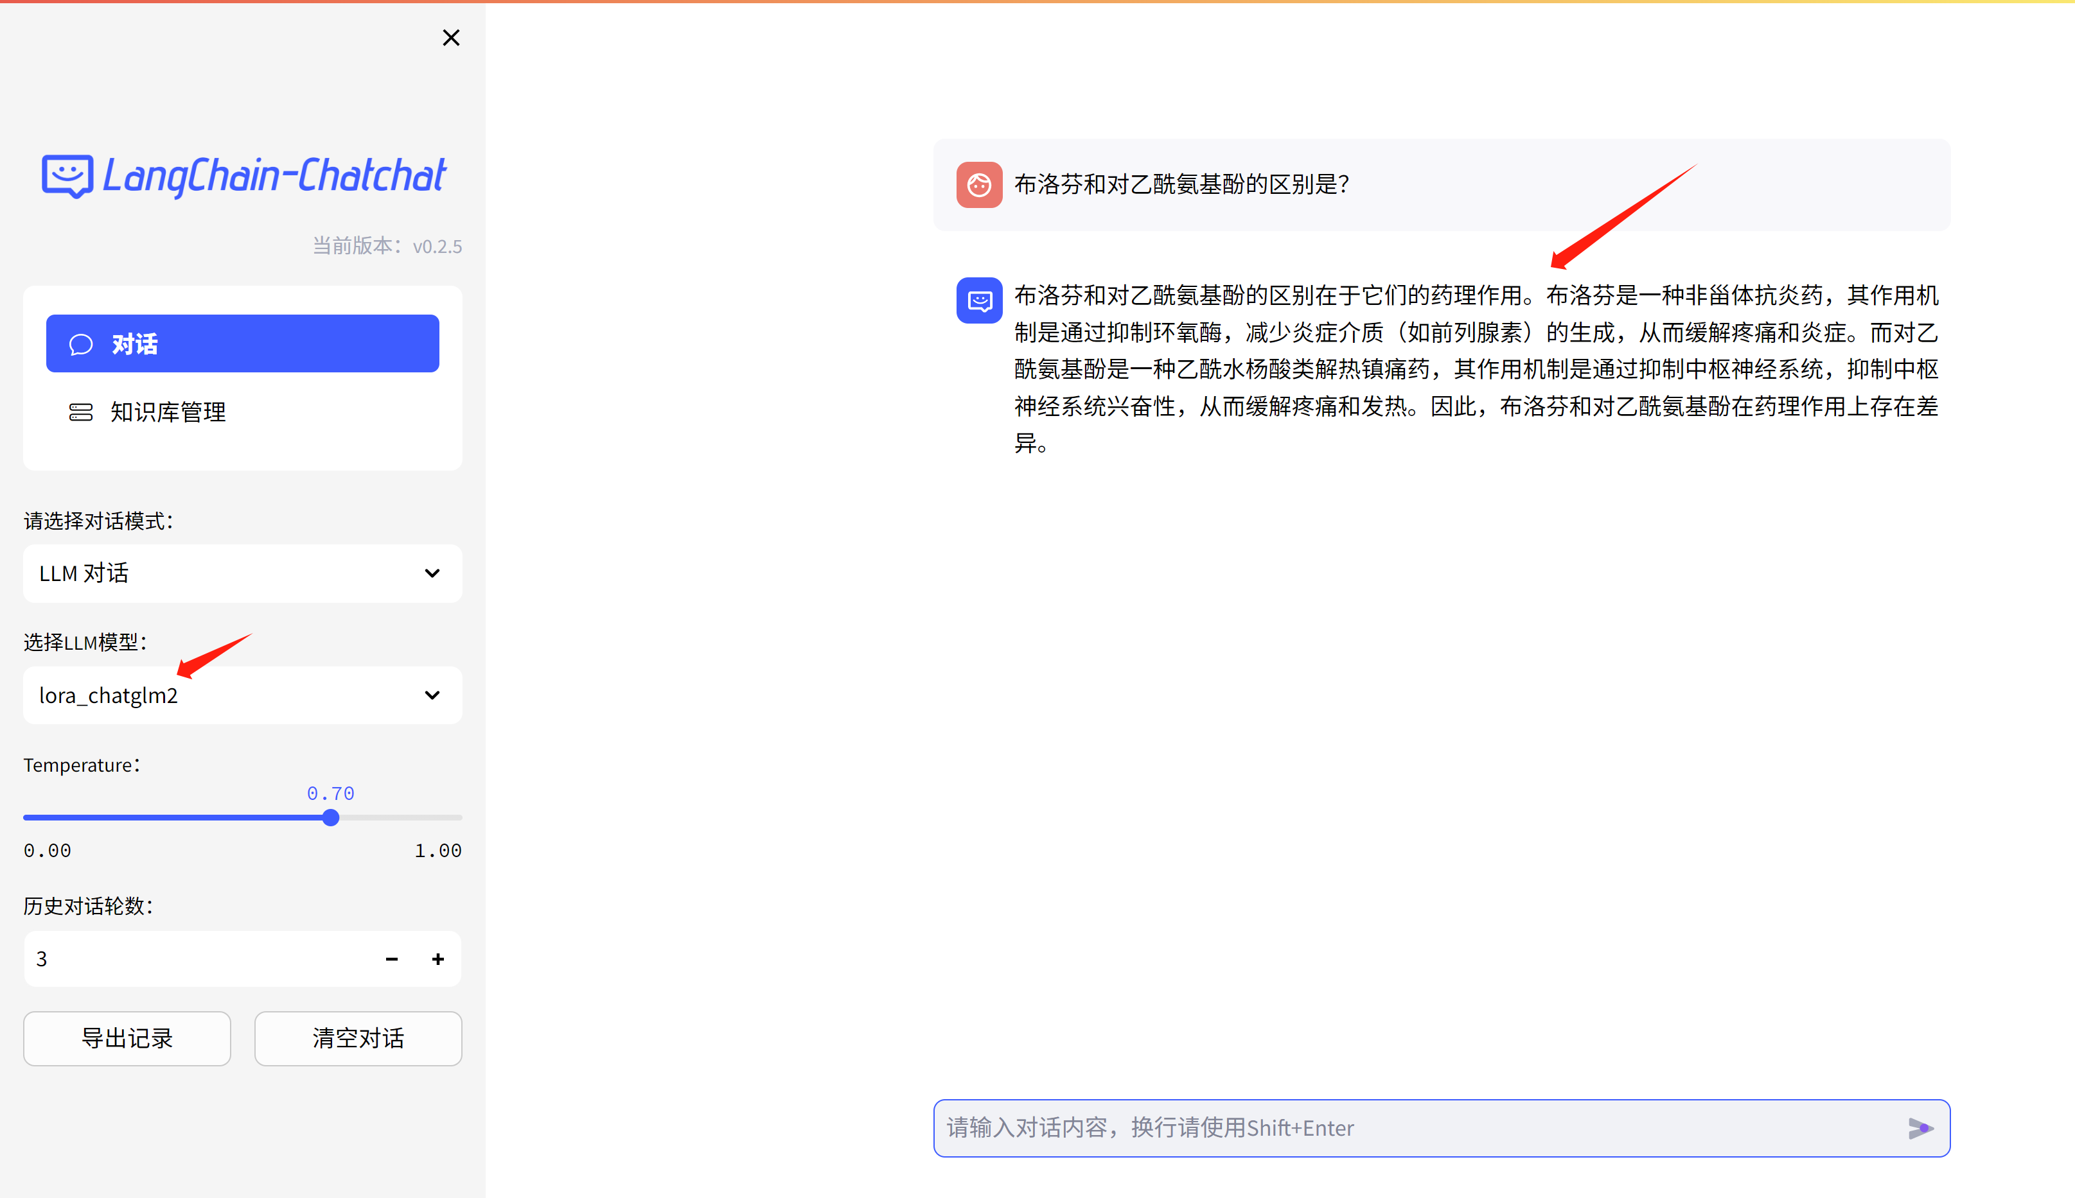
Task: Click the Temperature slider handle
Action: pyautogui.click(x=331, y=818)
